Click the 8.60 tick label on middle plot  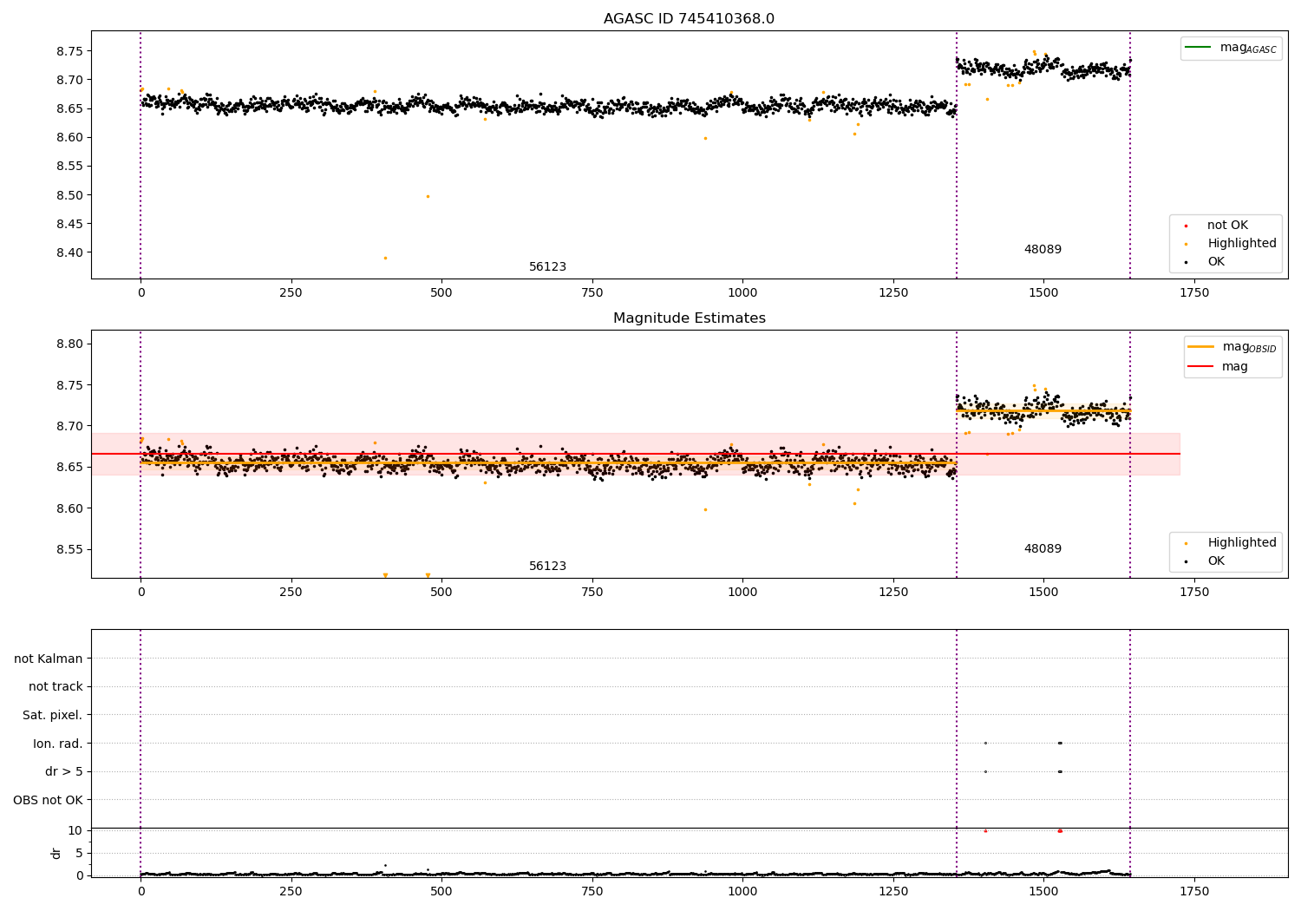(x=69, y=508)
